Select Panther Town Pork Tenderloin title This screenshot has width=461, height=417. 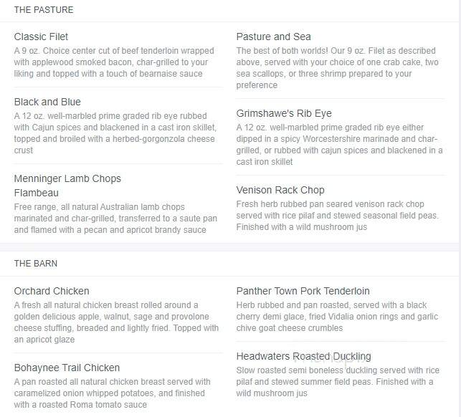pos(303,291)
